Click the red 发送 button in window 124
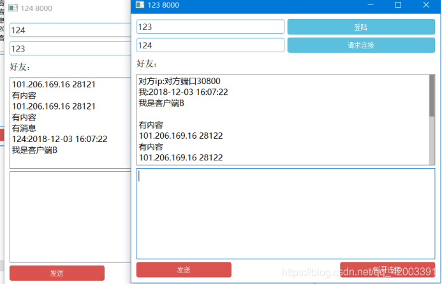This screenshot has height=284, width=442. [x=57, y=273]
